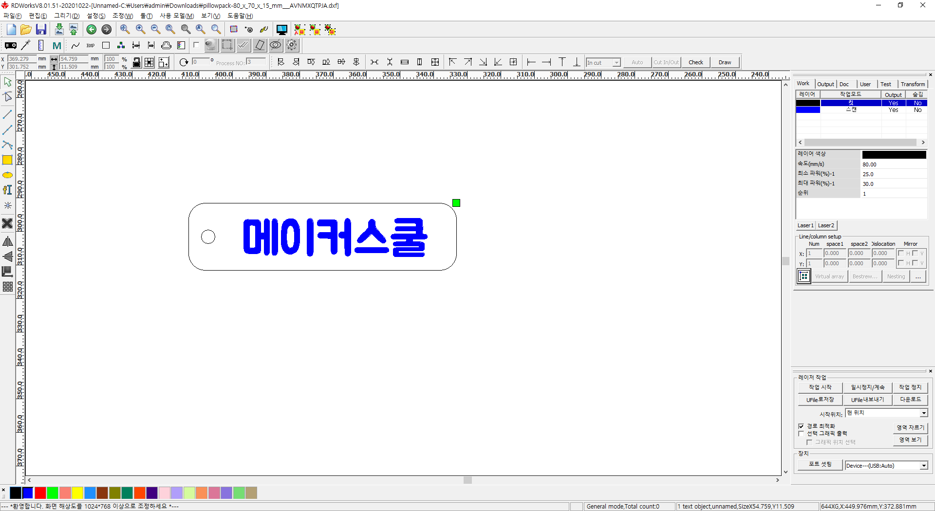Toggle X row Mirror H checkbox

[901, 253]
